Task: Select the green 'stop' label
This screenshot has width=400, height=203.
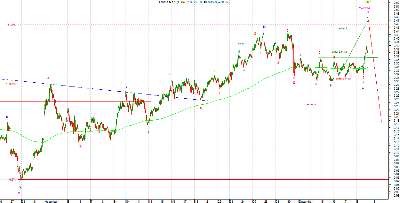Action: [x=241, y=43]
